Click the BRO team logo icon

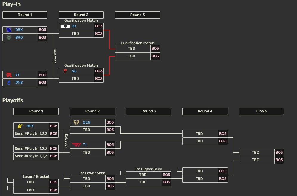coord(9,38)
